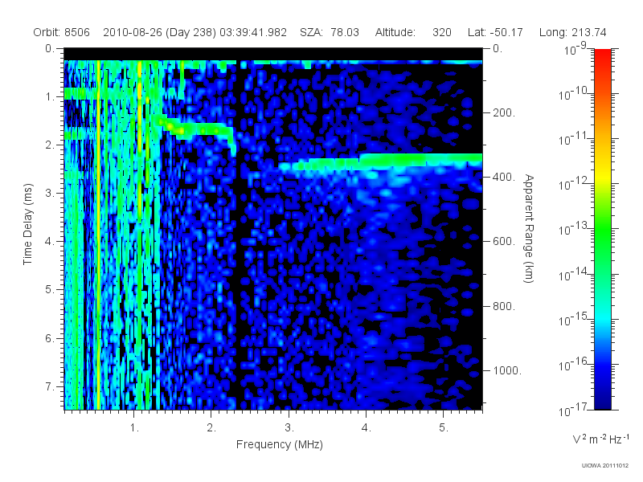643x482 pixels.
Task: Click the colorbar tick label 10^-13
Action: (x=573, y=228)
